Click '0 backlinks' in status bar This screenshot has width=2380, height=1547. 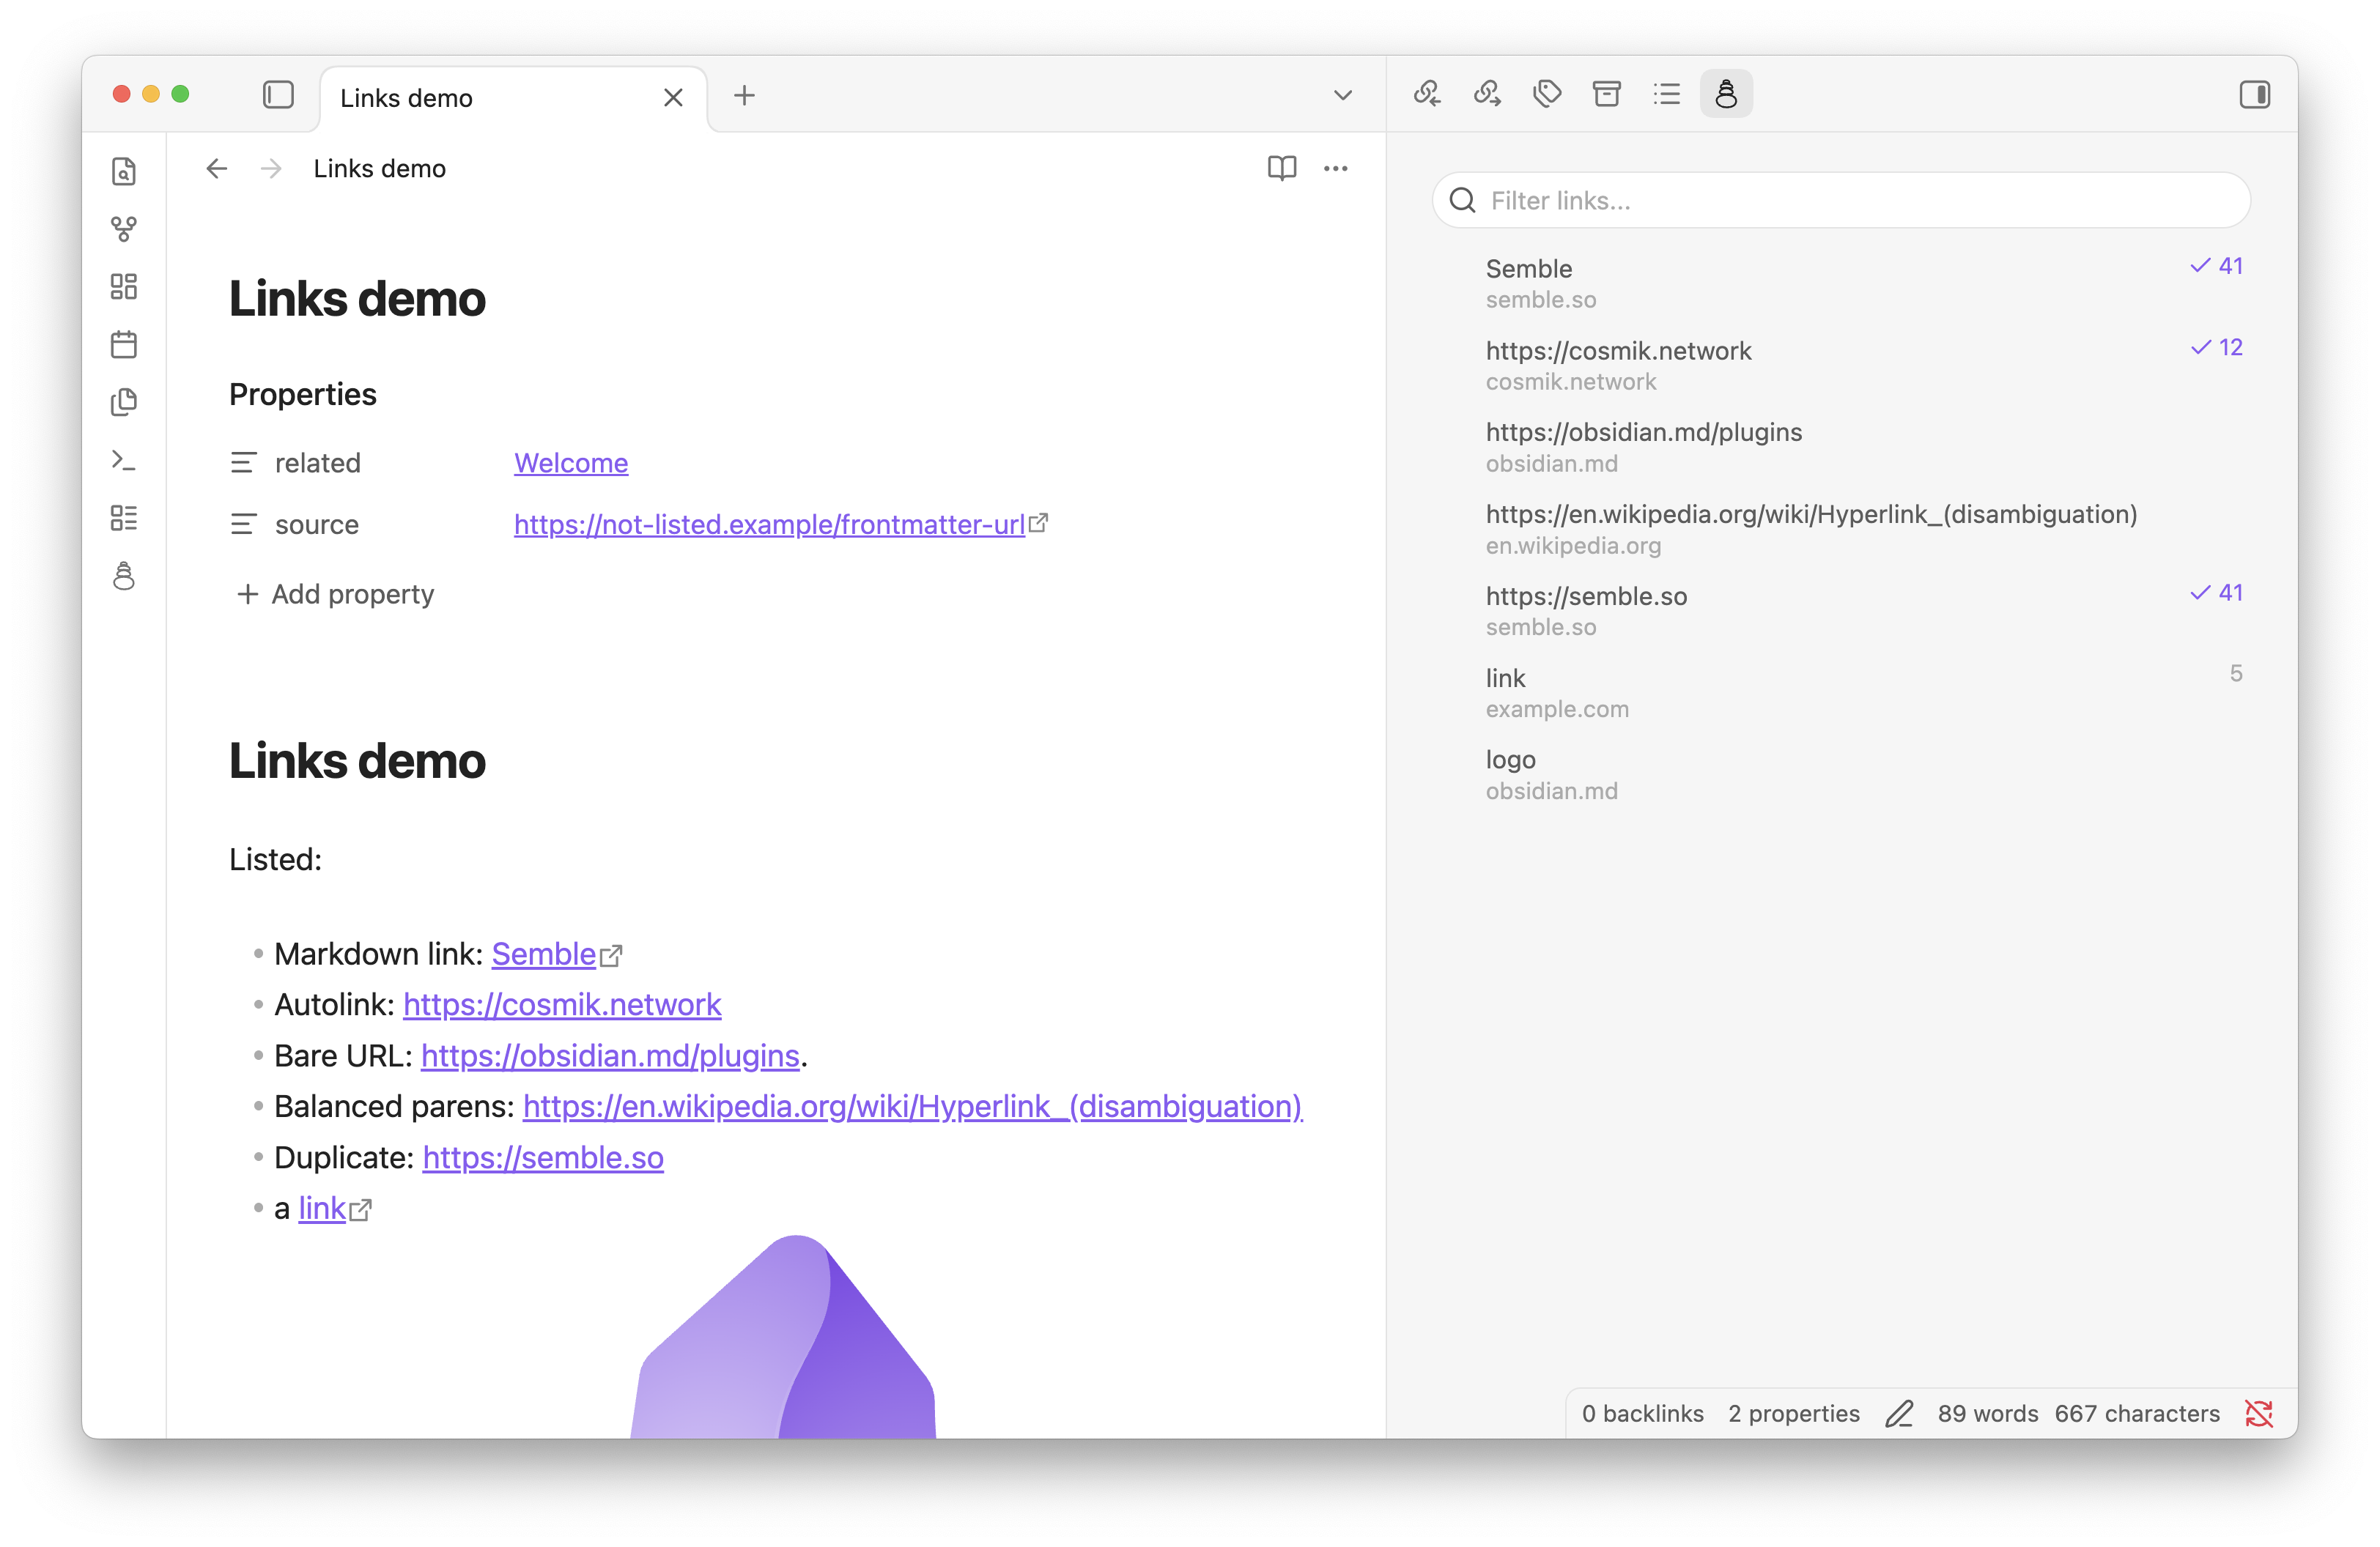coord(1642,1413)
